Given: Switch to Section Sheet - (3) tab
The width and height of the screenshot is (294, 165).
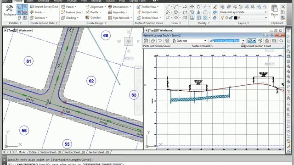Looking at the screenshot, I should point(99,152).
